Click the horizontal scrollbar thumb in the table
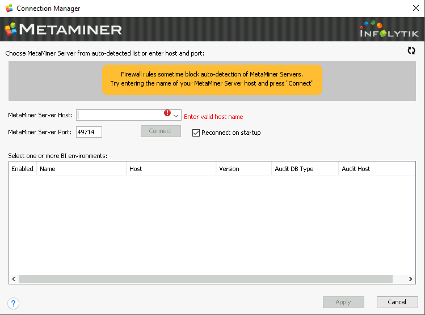The image size is (425, 315). coord(205,279)
